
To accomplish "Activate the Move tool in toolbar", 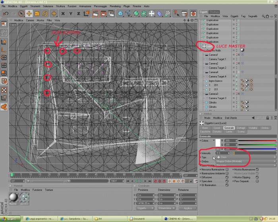I will [29, 13].
